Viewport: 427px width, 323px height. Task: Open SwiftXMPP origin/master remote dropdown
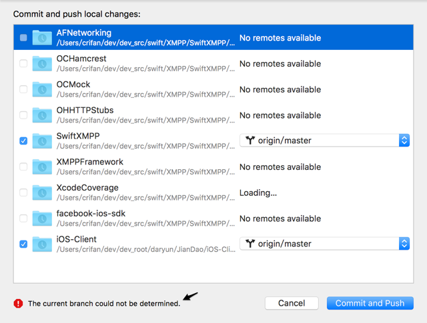coord(324,141)
